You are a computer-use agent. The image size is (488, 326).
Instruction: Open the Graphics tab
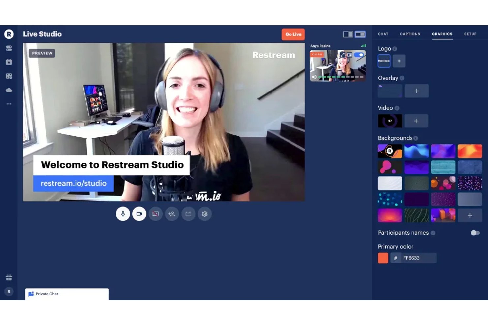coord(442,34)
